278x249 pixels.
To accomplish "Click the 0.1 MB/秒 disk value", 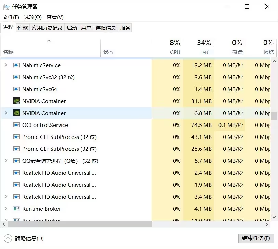I will (230, 125).
